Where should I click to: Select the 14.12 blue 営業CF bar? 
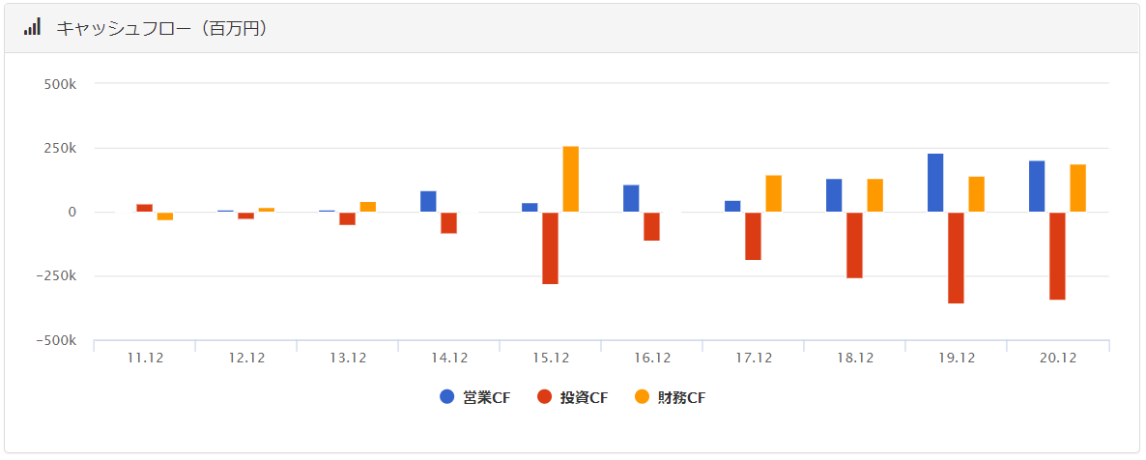[x=428, y=202]
